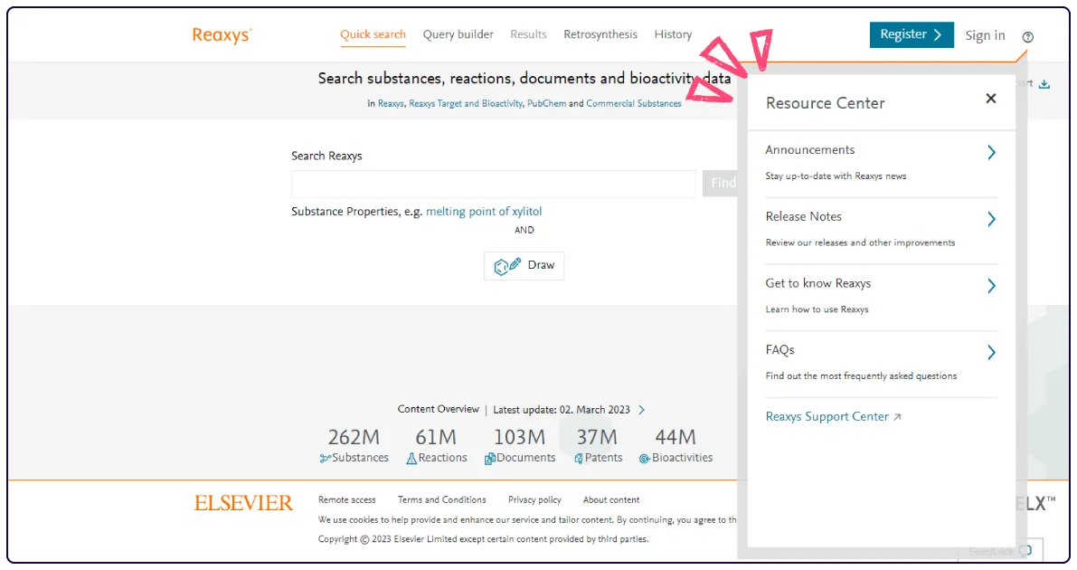Click the FAQs heading
This screenshot has width=1077, height=570.
[779, 350]
